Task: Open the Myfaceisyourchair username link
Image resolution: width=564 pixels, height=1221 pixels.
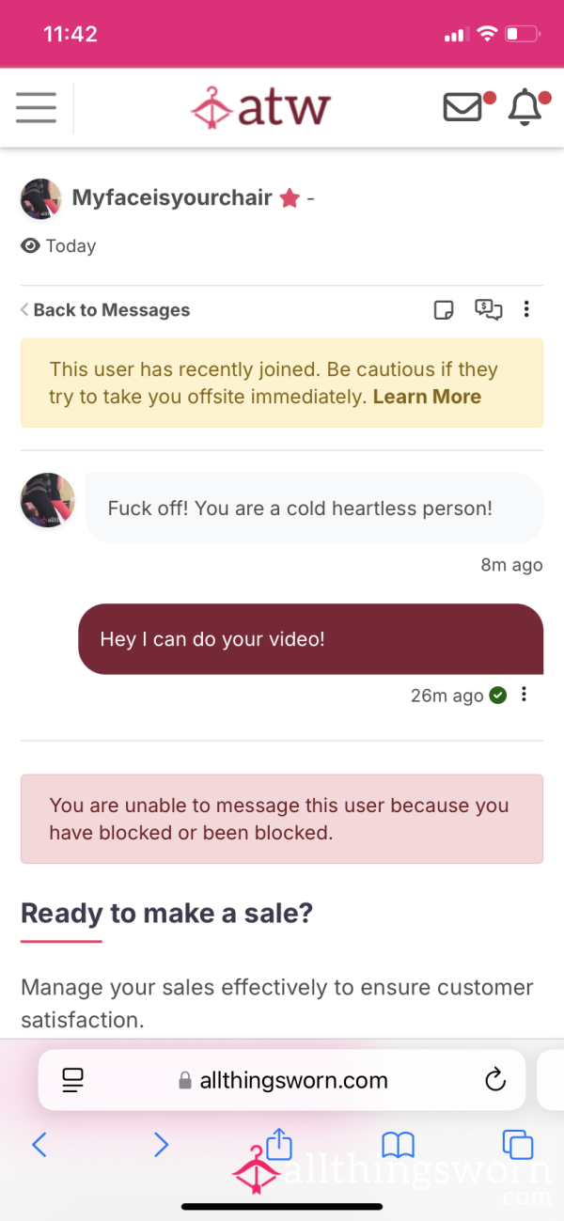Action: coord(172,198)
